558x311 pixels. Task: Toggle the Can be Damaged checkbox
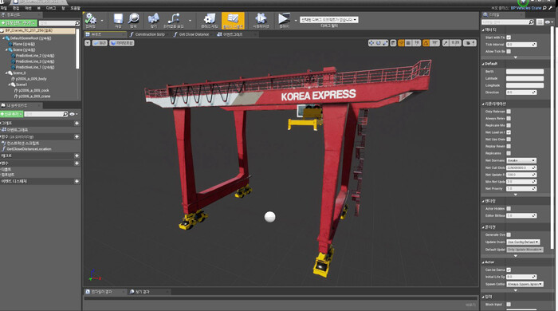pyautogui.click(x=509, y=270)
